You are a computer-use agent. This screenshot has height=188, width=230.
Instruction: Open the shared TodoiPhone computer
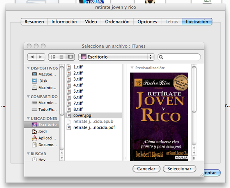42,109
